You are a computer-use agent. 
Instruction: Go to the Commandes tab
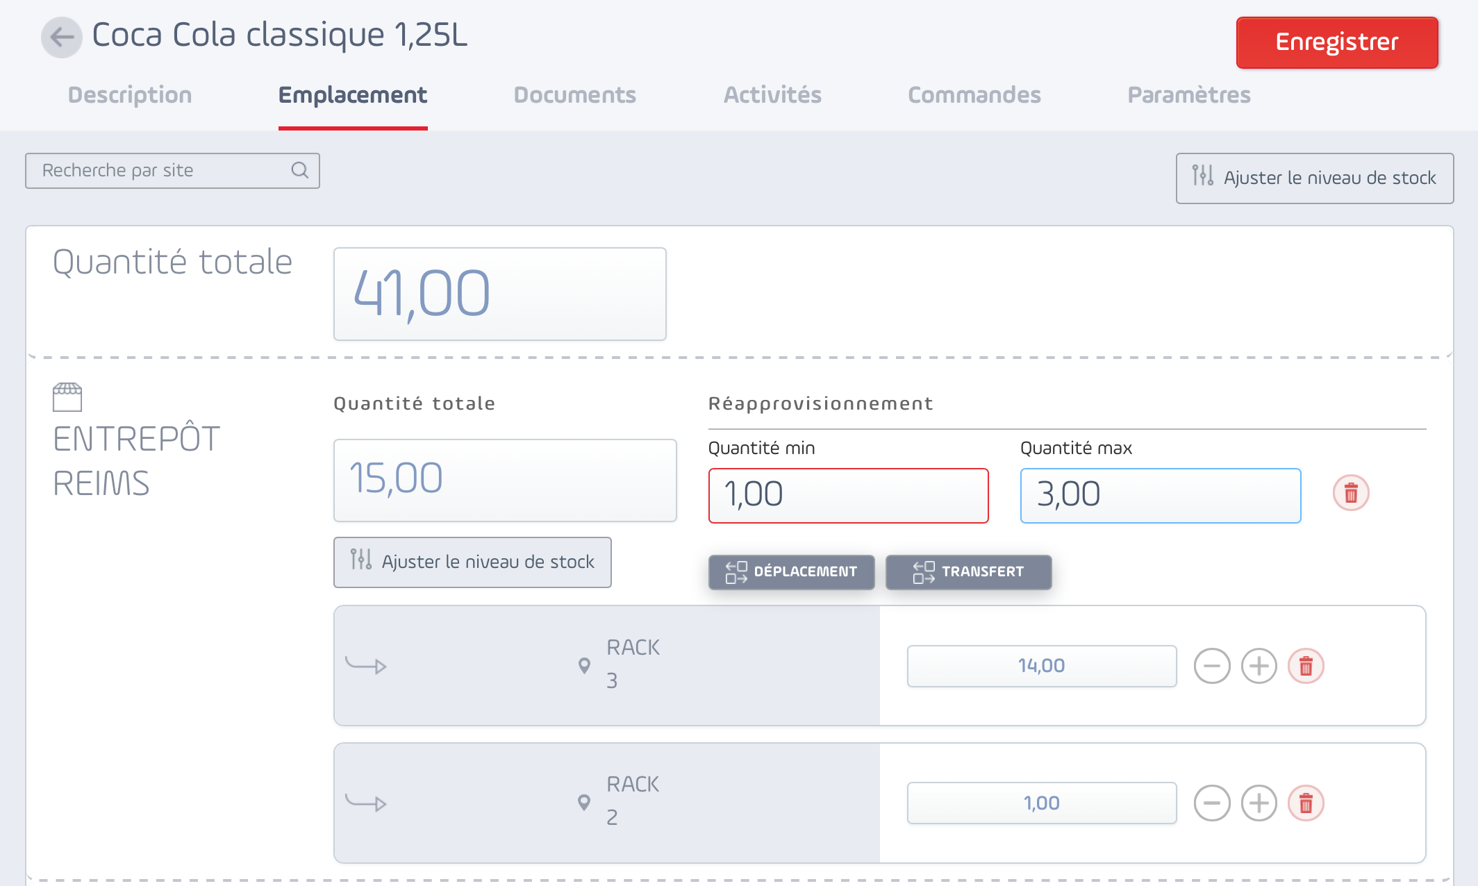click(974, 95)
